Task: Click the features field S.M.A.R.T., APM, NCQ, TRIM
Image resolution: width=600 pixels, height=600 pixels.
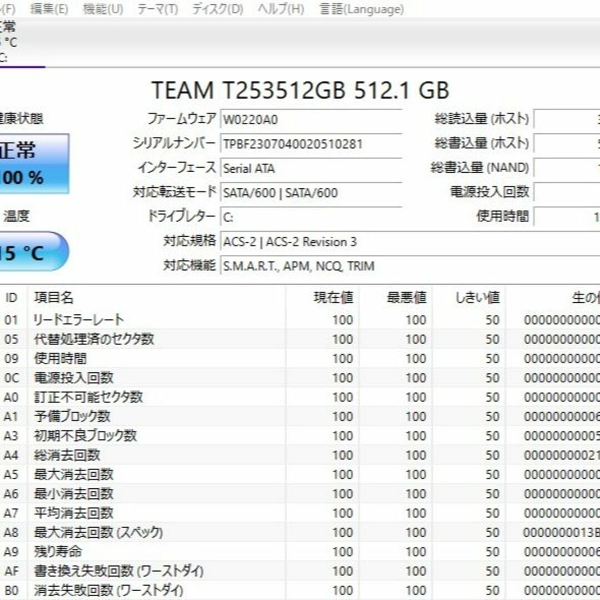Action: point(410,266)
